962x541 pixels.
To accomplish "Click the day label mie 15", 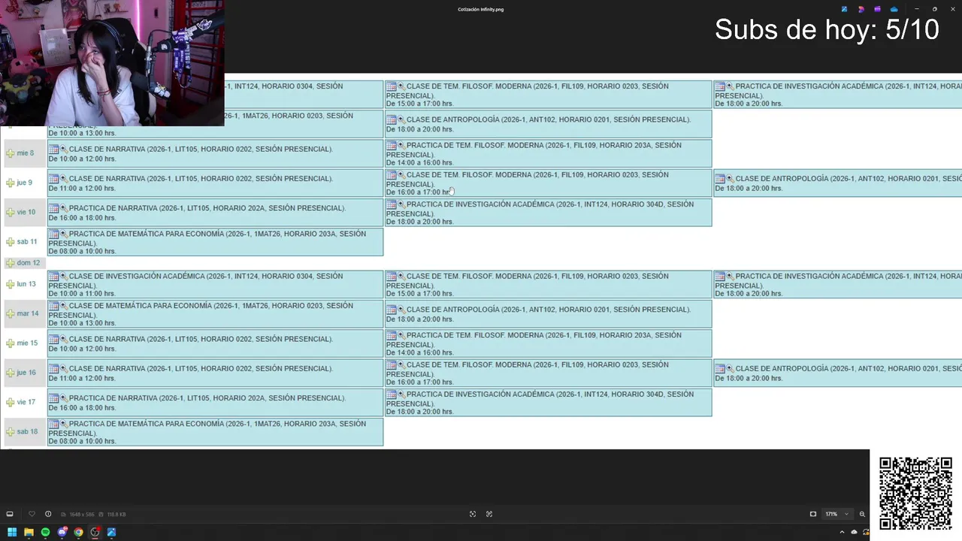I will (x=27, y=343).
